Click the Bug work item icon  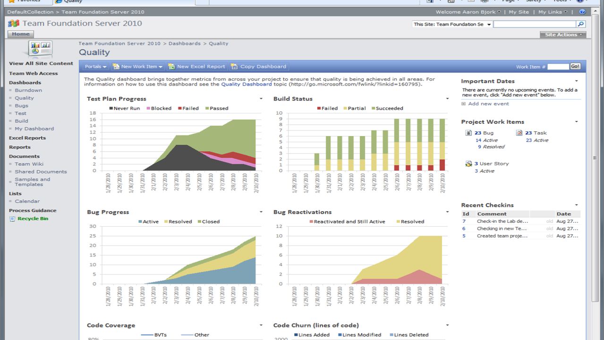click(469, 133)
